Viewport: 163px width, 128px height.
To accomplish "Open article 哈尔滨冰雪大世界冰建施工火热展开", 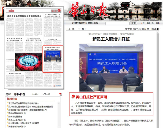I will click(x=24, y=123).
